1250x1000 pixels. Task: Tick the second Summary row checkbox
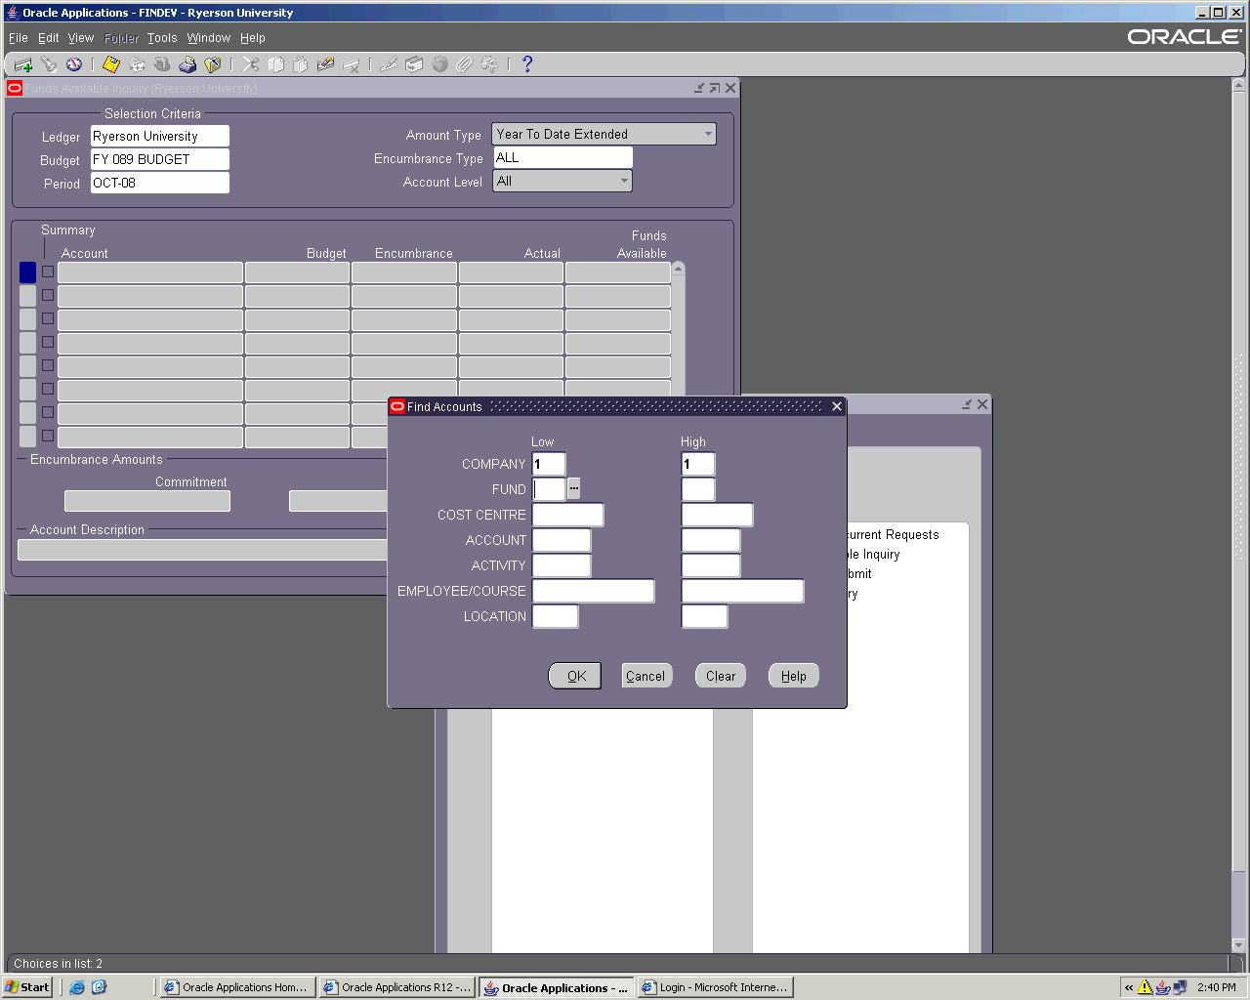pyautogui.click(x=48, y=295)
